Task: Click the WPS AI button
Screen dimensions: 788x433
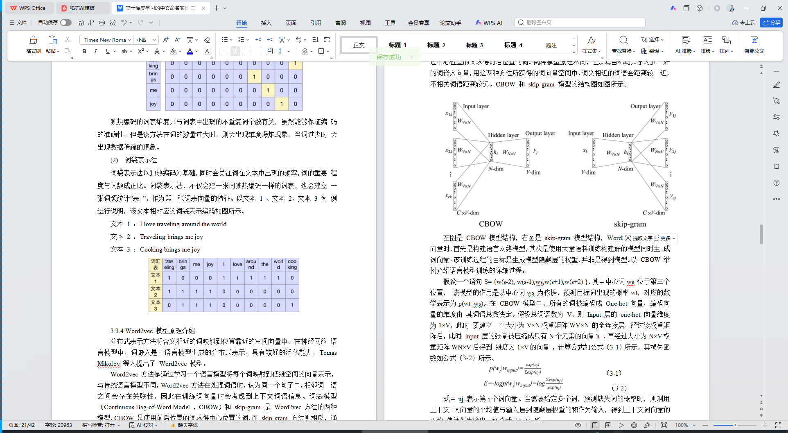Action: point(489,23)
